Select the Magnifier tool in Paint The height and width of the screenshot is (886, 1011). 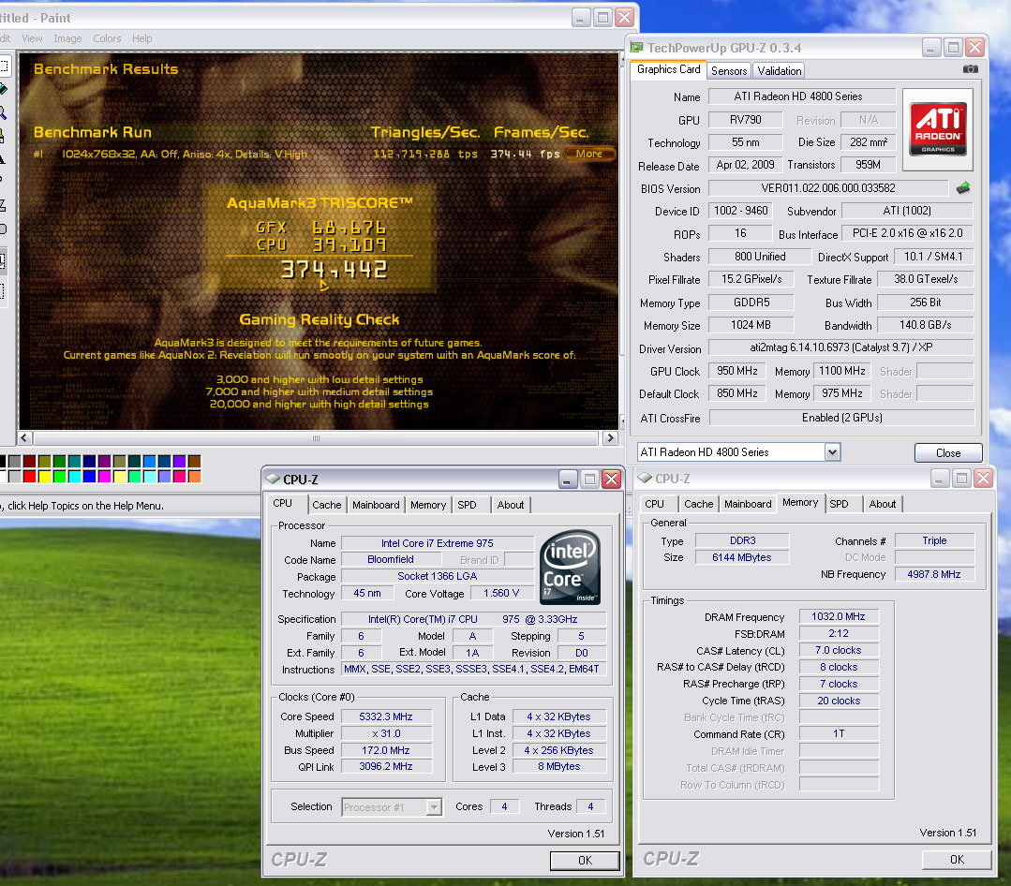pyautogui.click(x=3, y=112)
